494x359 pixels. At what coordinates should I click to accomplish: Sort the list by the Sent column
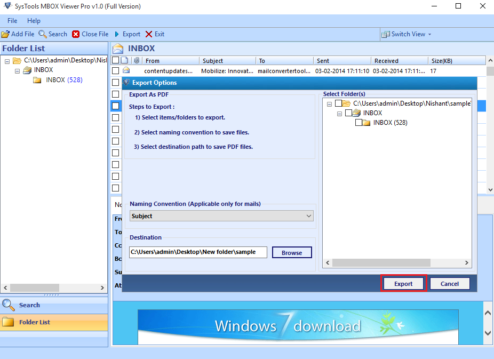click(342, 60)
